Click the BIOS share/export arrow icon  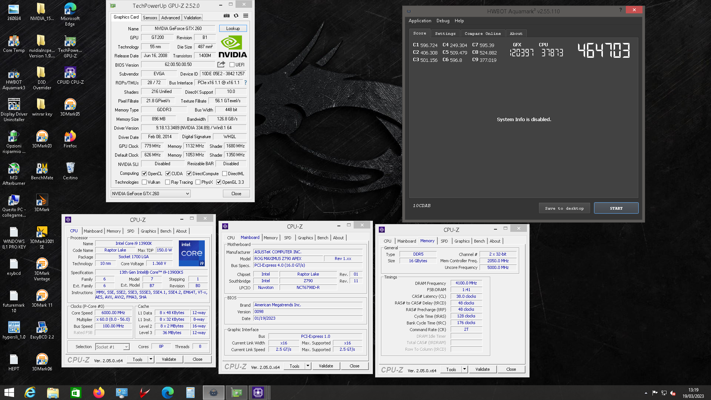(221, 64)
